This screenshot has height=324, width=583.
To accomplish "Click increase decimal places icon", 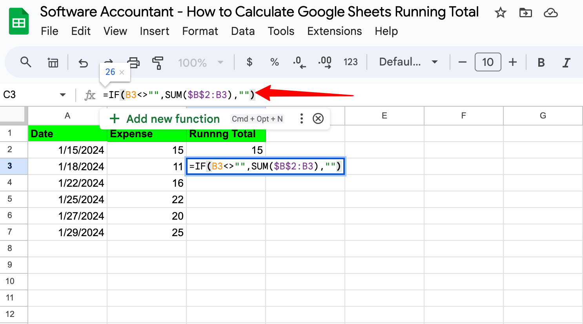I will (325, 62).
